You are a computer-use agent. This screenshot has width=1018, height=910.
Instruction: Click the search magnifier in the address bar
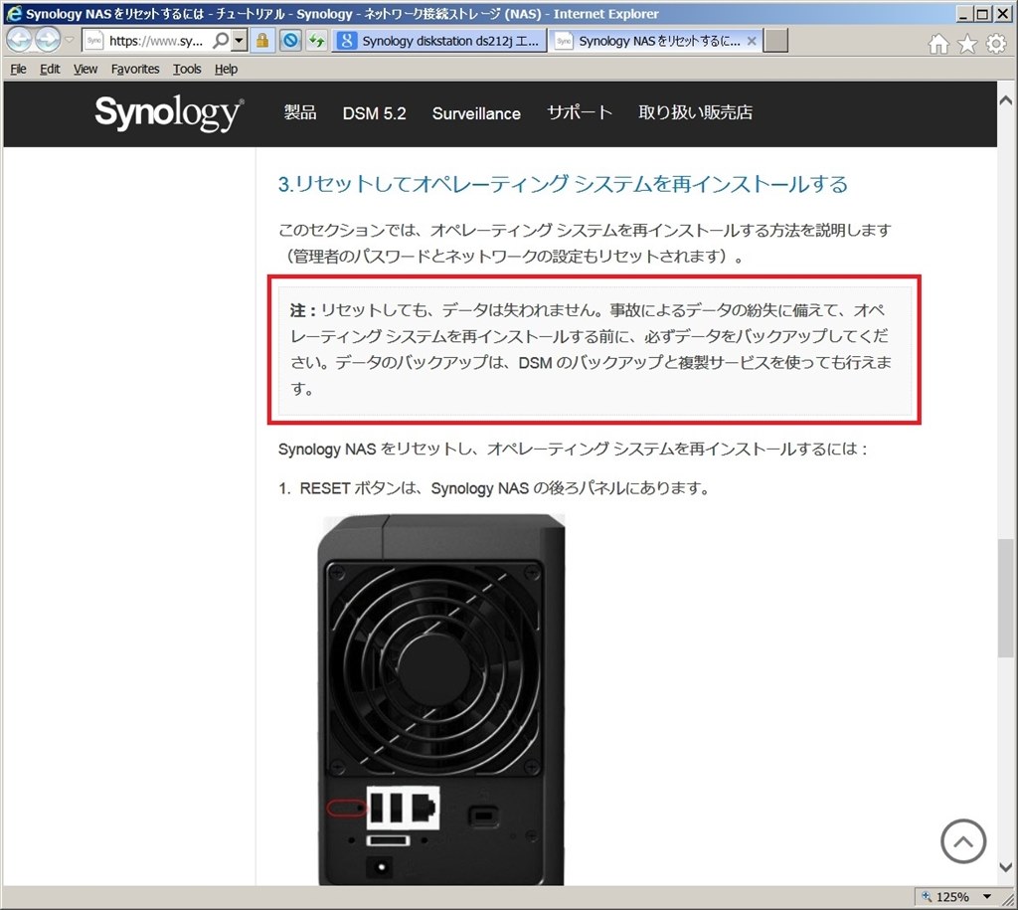click(x=222, y=41)
